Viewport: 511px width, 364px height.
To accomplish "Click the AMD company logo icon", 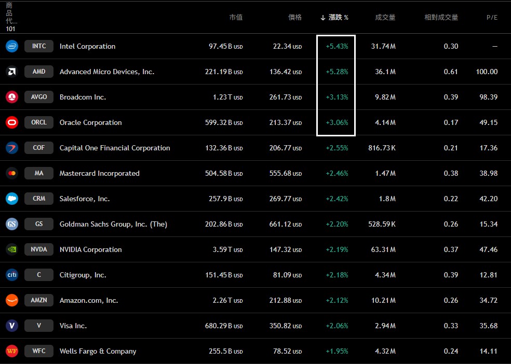I will point(11,72).
